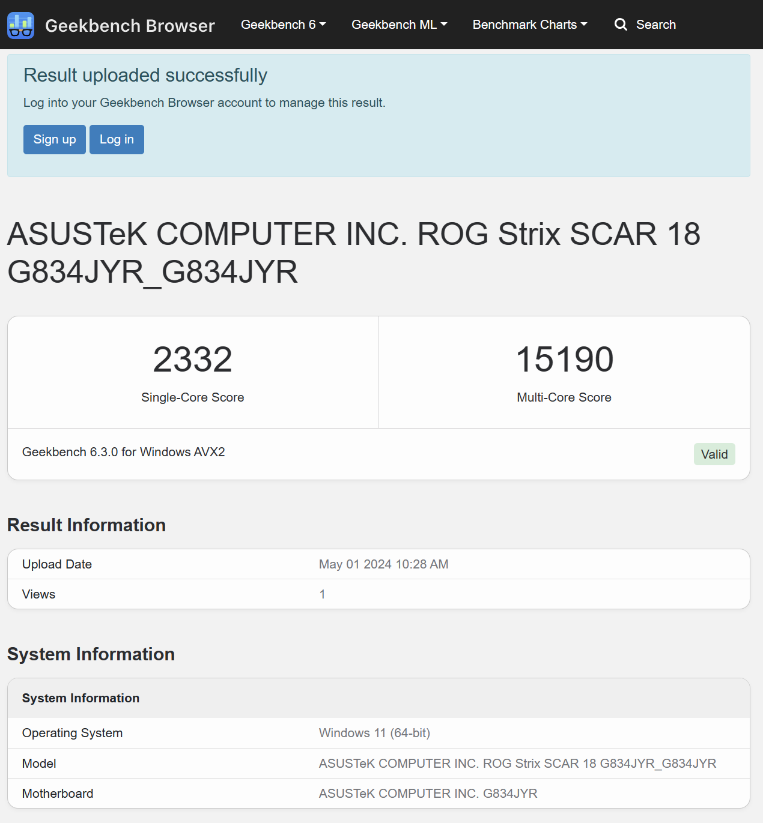Click the Valid status badge
The width and height of the screenshot is (763, 823).
(x=714, y=454)
